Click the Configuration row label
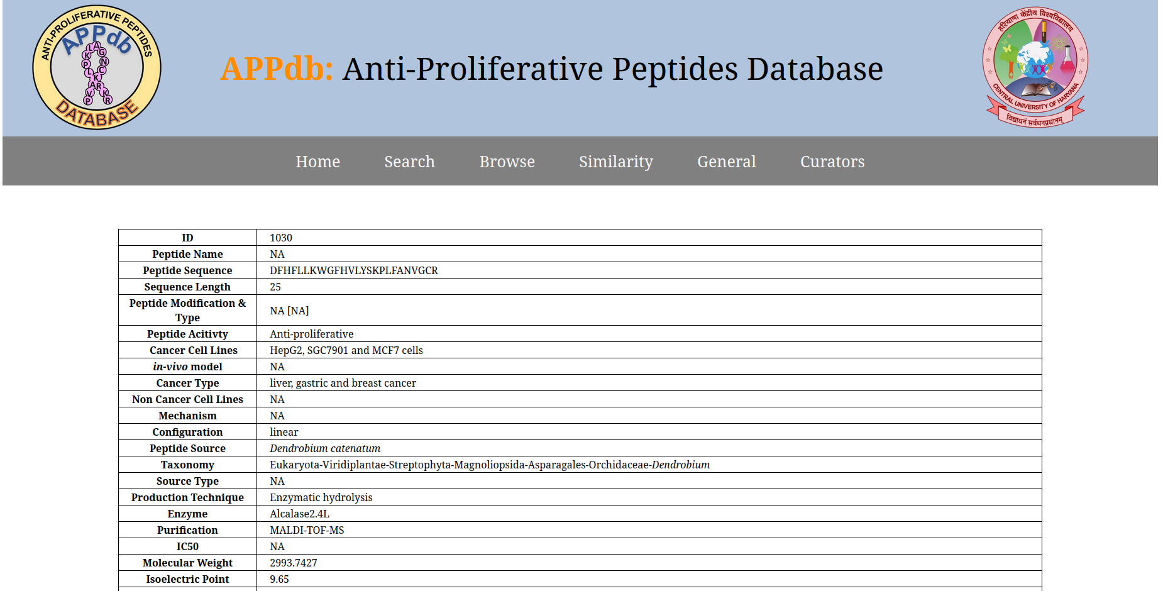The image size is (1163, 591). click(187, 432)
